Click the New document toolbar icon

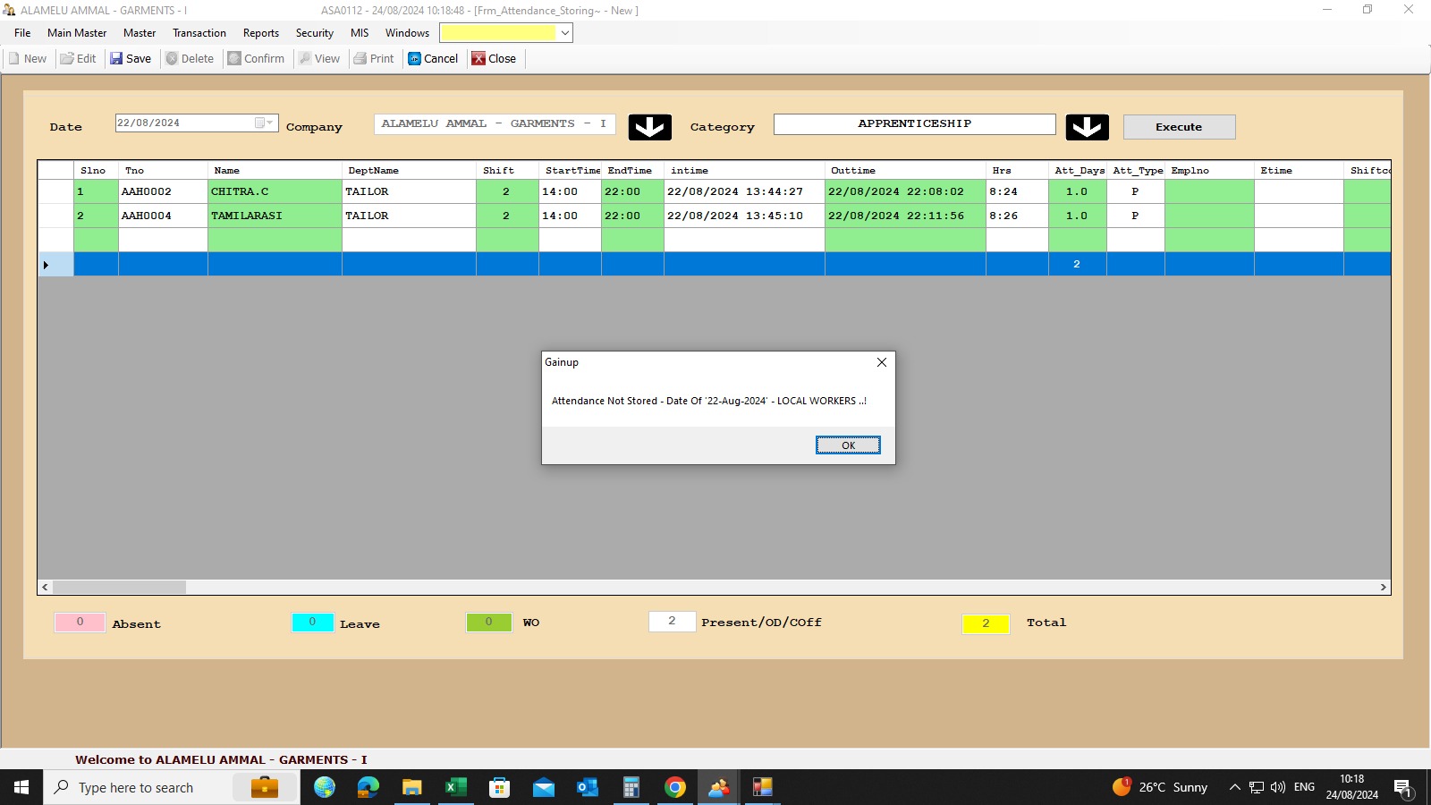[x=14, y=59]
